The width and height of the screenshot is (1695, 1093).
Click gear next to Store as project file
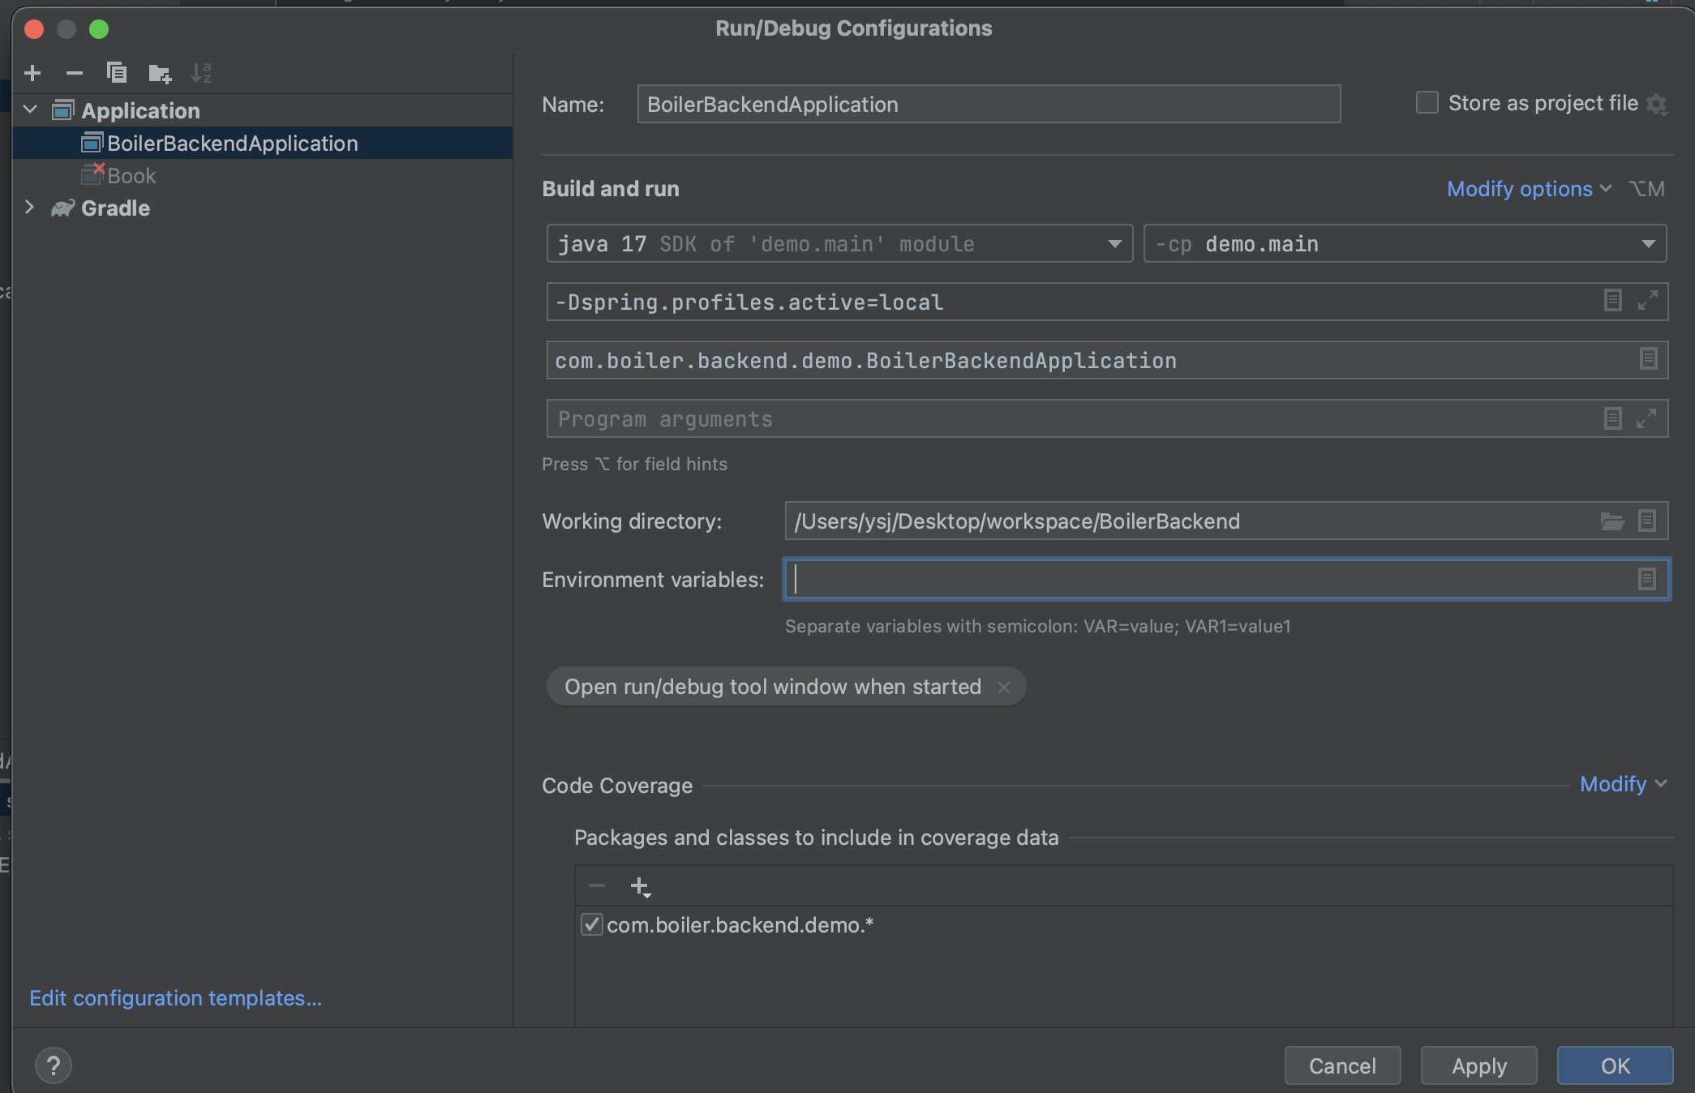1657,105
